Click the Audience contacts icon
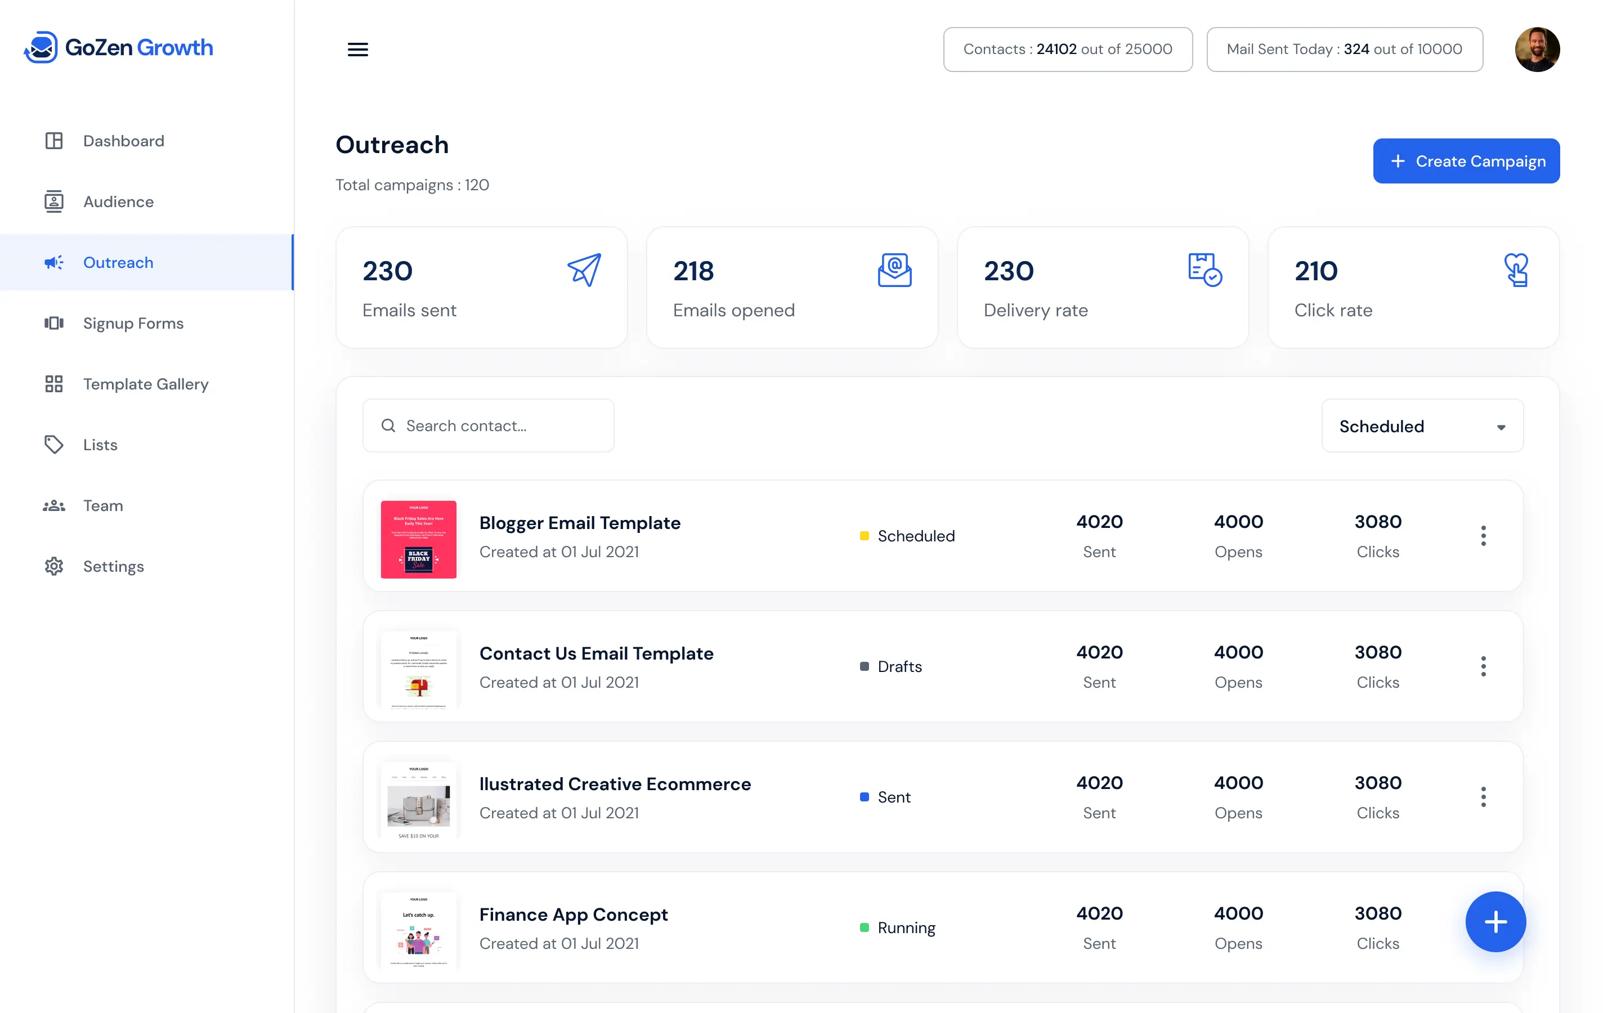Screen dimensions: 1621x1013 click(x=53, y=201)
